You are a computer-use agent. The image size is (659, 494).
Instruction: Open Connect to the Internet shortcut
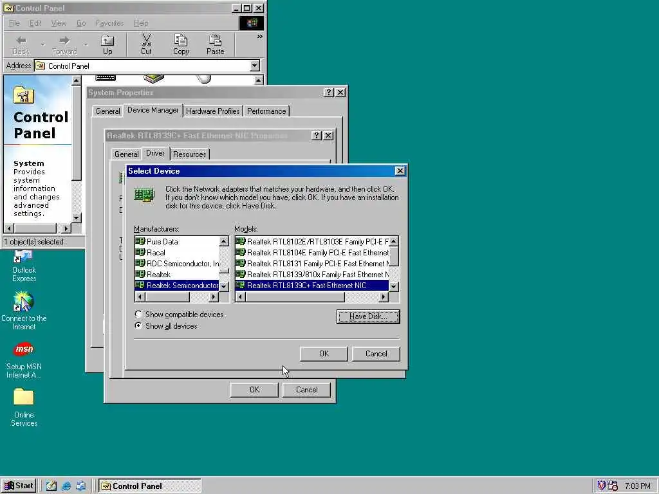[24, 311]
